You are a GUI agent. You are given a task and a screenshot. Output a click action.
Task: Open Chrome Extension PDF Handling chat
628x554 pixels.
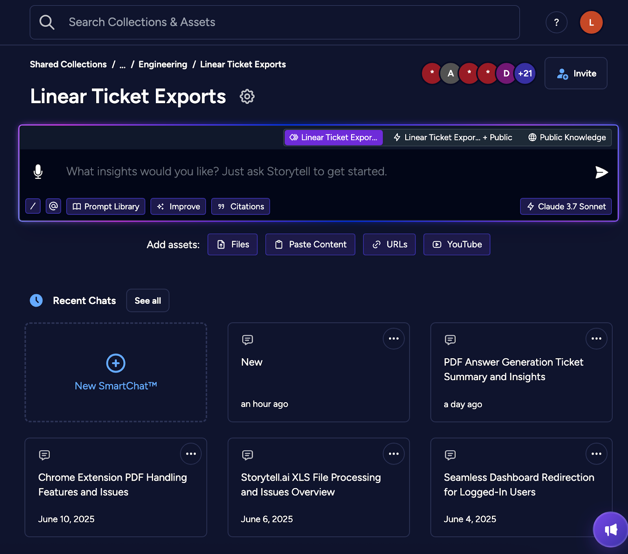coord(116,487)
